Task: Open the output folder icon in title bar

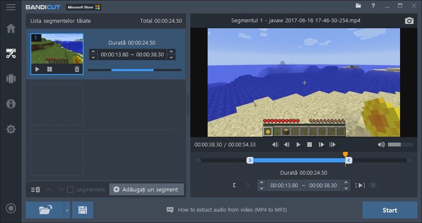Action: (x=358, y=5)
